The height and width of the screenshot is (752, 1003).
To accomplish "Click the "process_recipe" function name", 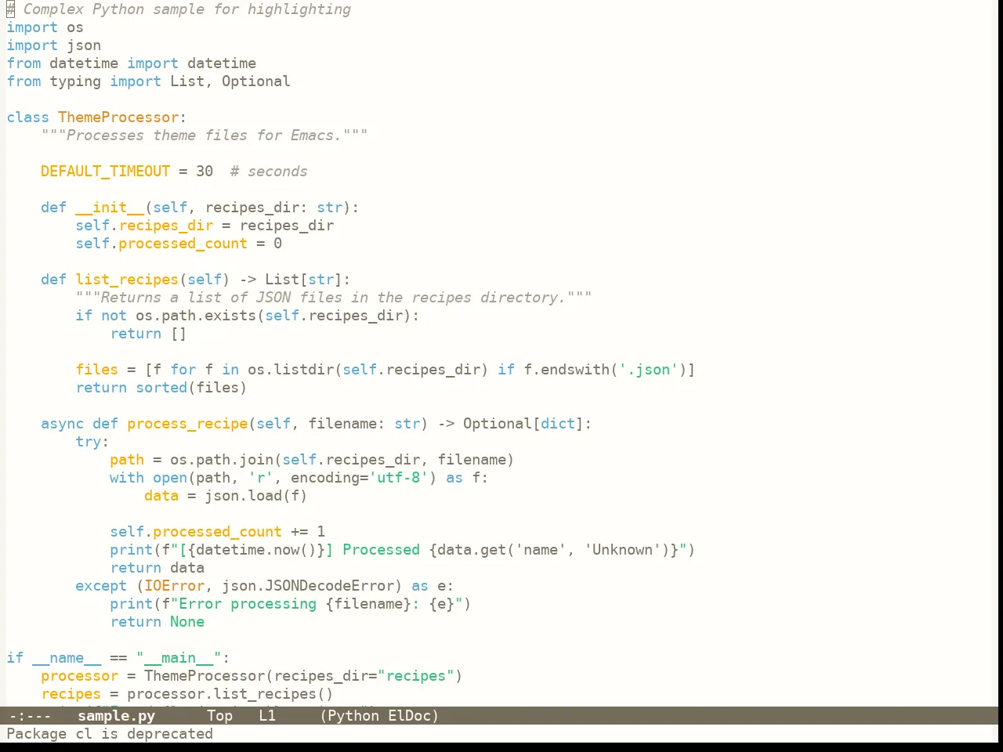I will 187,424.
